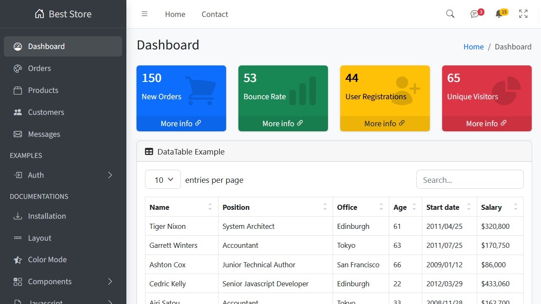Screen dimensions: 541x304
Task: Sort table by Salary column arrows
Action: tap(516, 207)
